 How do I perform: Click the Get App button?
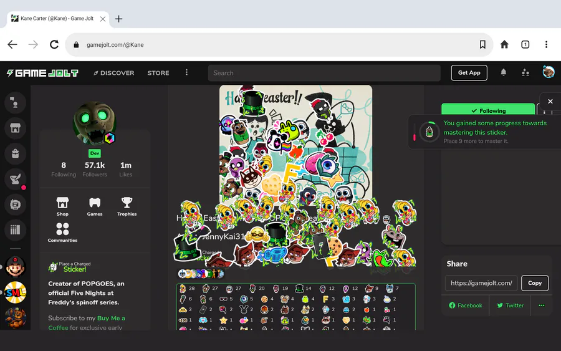point(469,73)
